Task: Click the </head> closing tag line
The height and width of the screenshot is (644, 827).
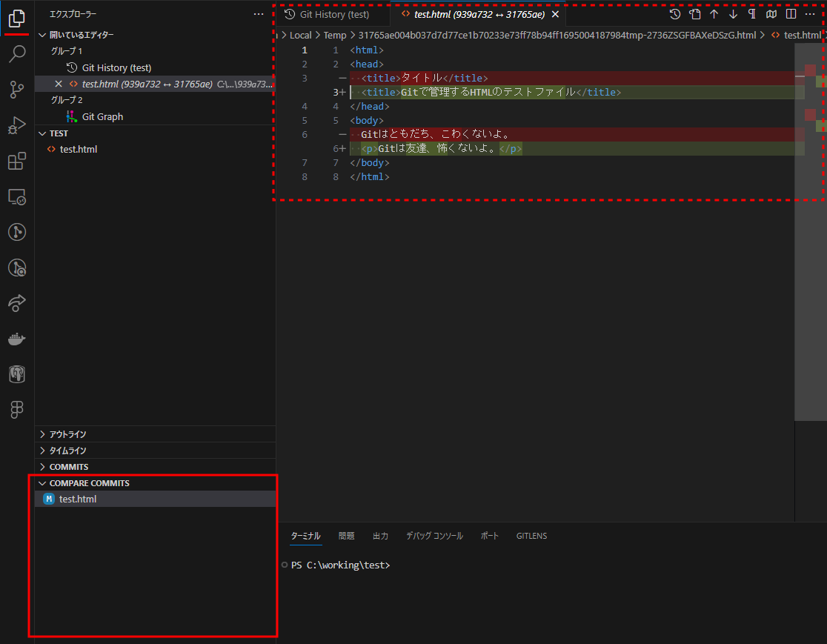Action: click(369, 107)
